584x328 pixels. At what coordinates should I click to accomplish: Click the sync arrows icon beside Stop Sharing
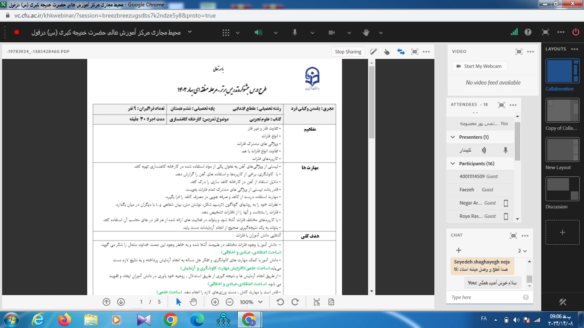click(x=401, y=52)
